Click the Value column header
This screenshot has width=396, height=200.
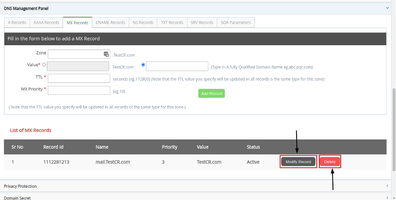click(x=202, y=147)
